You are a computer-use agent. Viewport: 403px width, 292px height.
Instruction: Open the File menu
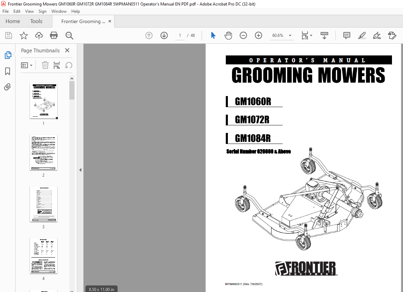point(6,11)
